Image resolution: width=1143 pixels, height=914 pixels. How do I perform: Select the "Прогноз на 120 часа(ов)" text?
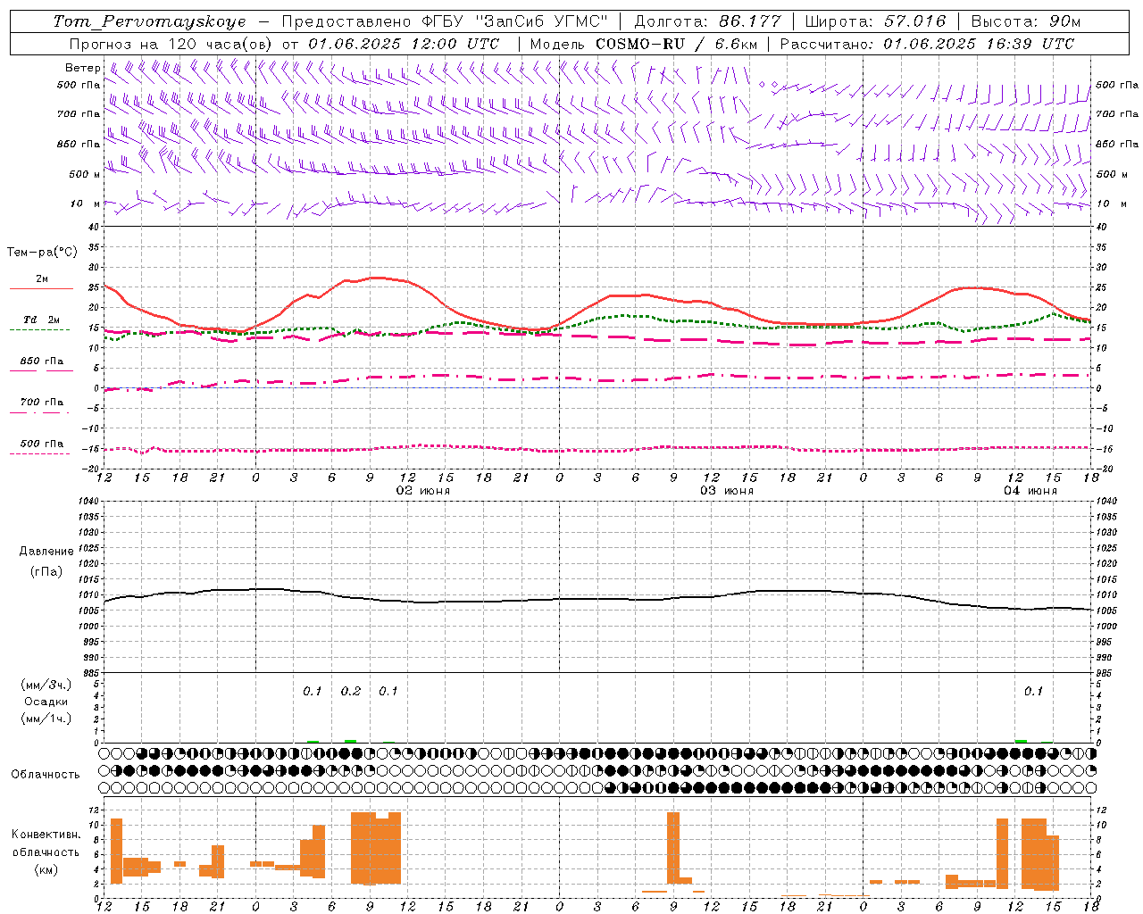[172, 44]
